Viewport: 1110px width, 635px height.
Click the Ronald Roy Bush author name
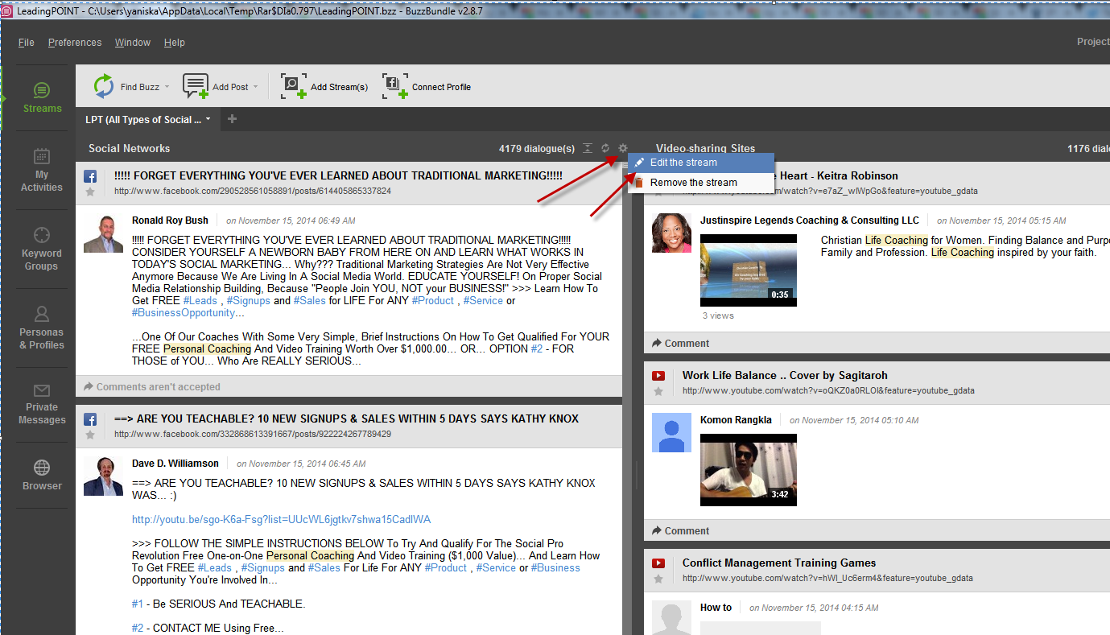click(170, 221)
